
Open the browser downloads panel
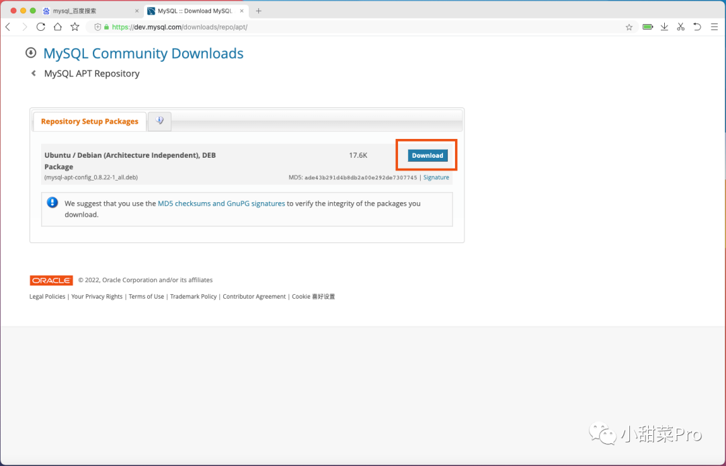[x=664, y=27]
